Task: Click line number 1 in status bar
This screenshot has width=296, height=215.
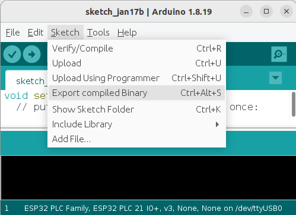Action: tap(7, 208)
